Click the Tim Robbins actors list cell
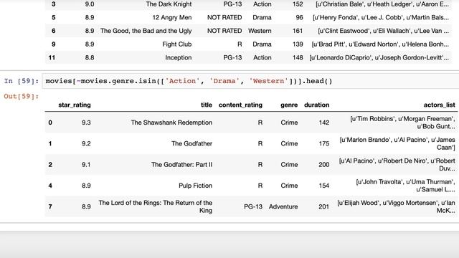459x258 pixels. [x=402, y=123]
